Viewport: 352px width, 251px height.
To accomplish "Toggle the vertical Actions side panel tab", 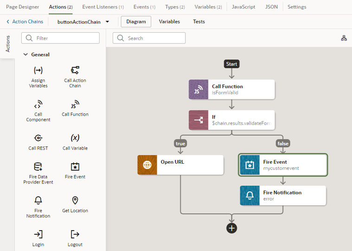I will pyautogui.click(x=7, y=43).
